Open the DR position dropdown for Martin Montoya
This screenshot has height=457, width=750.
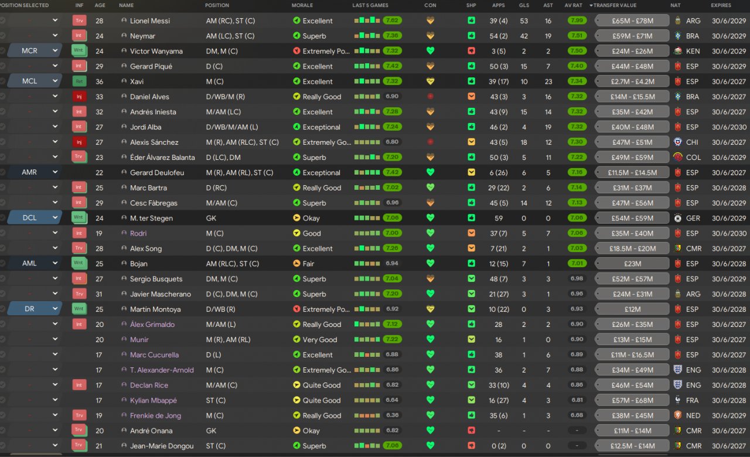35,309
